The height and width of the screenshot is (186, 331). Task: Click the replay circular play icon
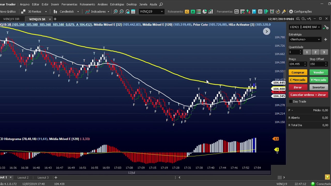point(278,12)
